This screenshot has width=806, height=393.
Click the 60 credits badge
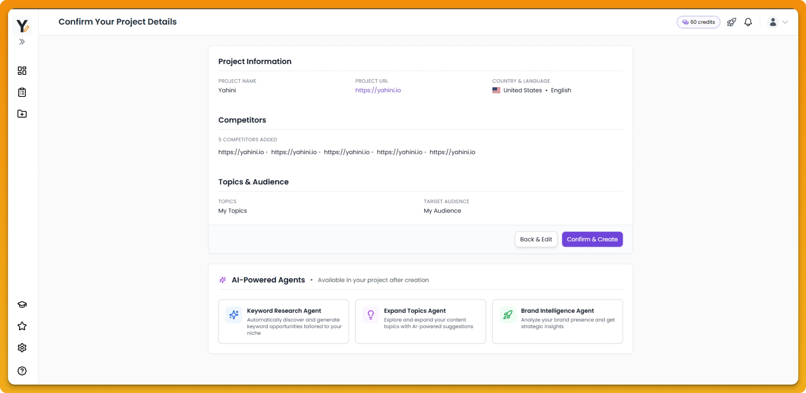click(698, 22)
